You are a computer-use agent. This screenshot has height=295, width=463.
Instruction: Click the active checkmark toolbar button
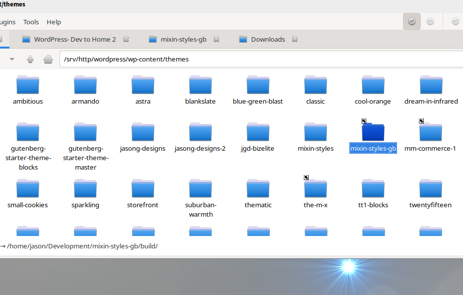coord(411,21)
